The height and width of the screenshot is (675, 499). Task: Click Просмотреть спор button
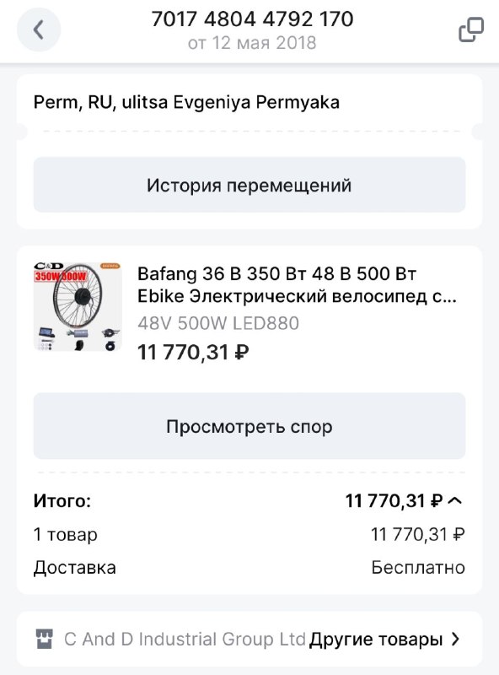click(x=249, y=426)
